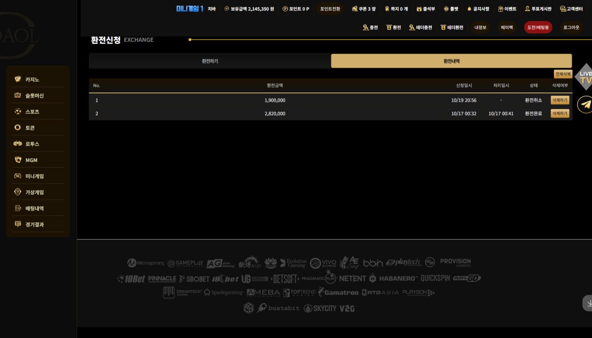
Task: Click the 전체삭제 button
Action: click(x=563, y=74)
